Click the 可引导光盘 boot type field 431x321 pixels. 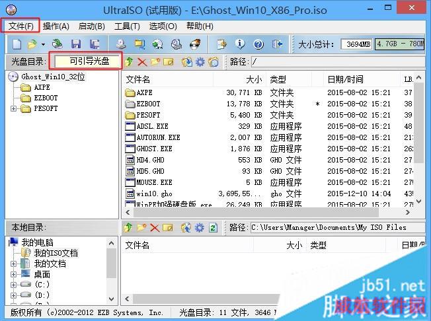click(x=87, y=61)
